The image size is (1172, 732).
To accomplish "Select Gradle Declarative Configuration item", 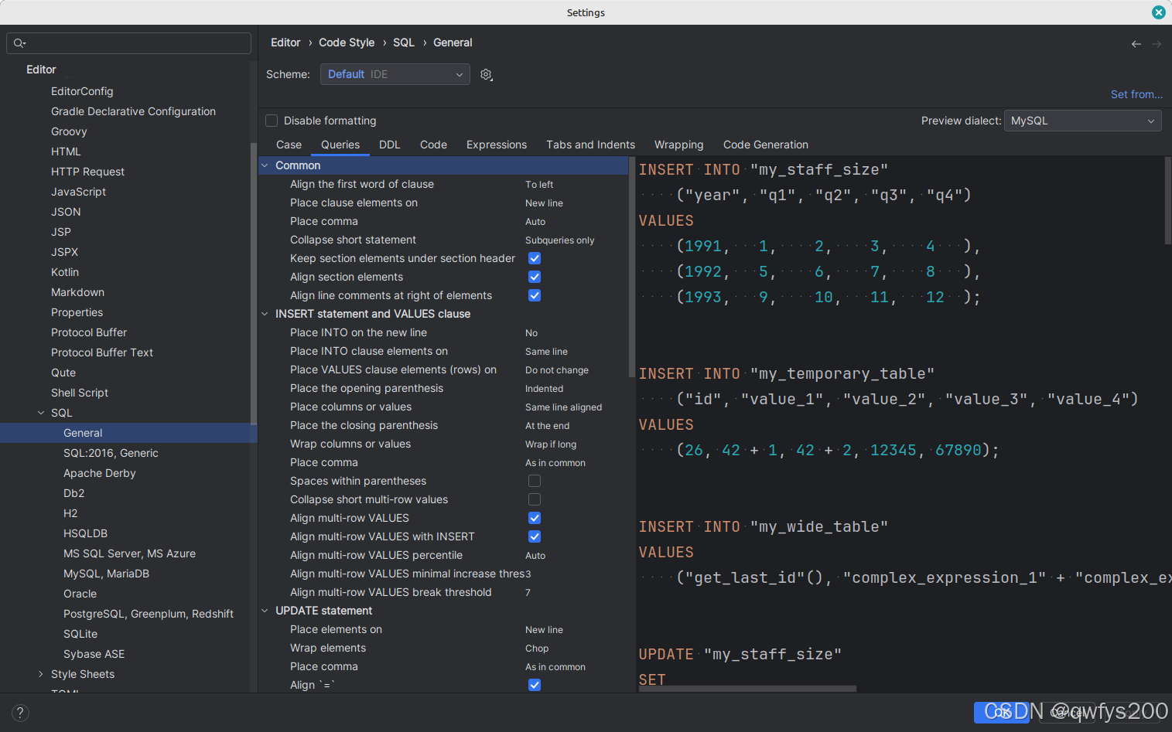I will [x=133, y=111].
